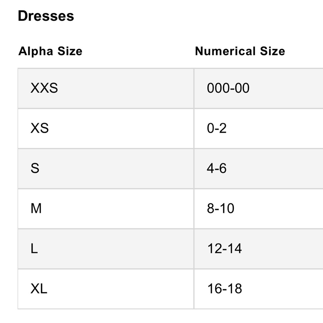Screen dimensions: 323x323
Task: Click the Dresses heading
Action: click(46, 16)
